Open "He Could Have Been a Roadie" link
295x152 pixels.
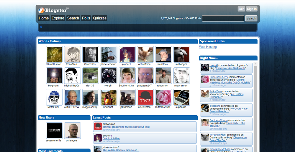pyautogui.click(x=228, y=110)
